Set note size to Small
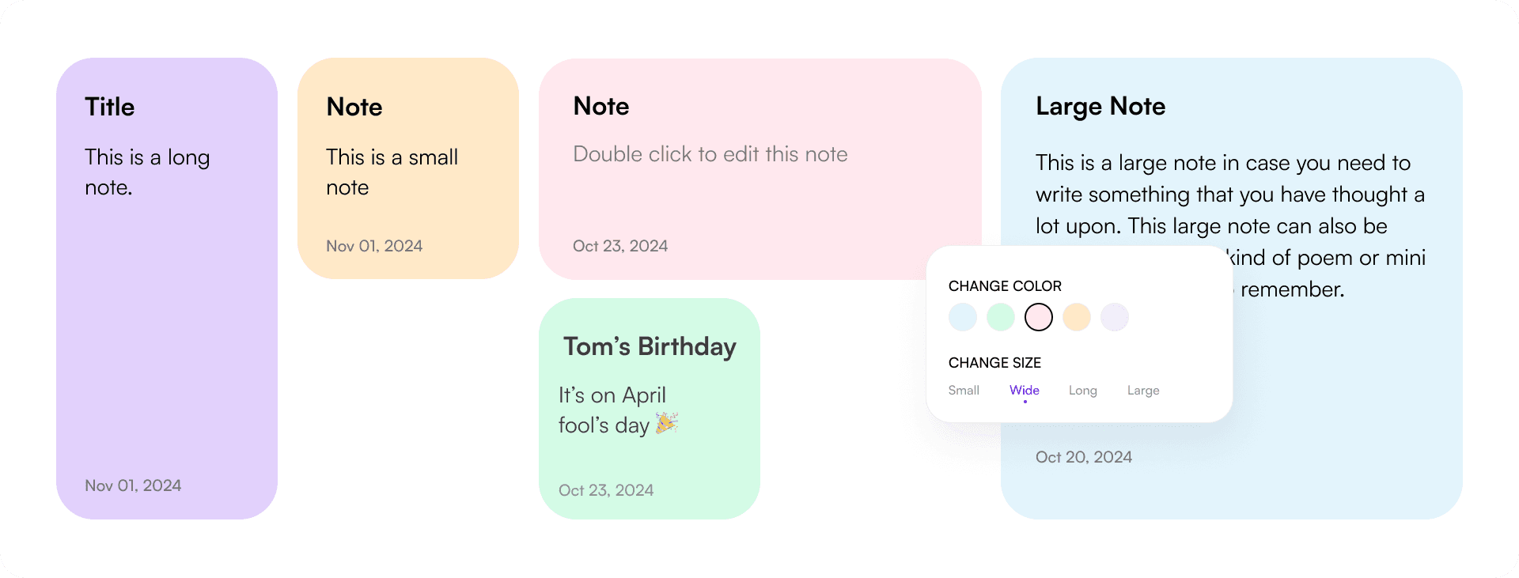The image size is (1519, 578). (x=964, y=391)
